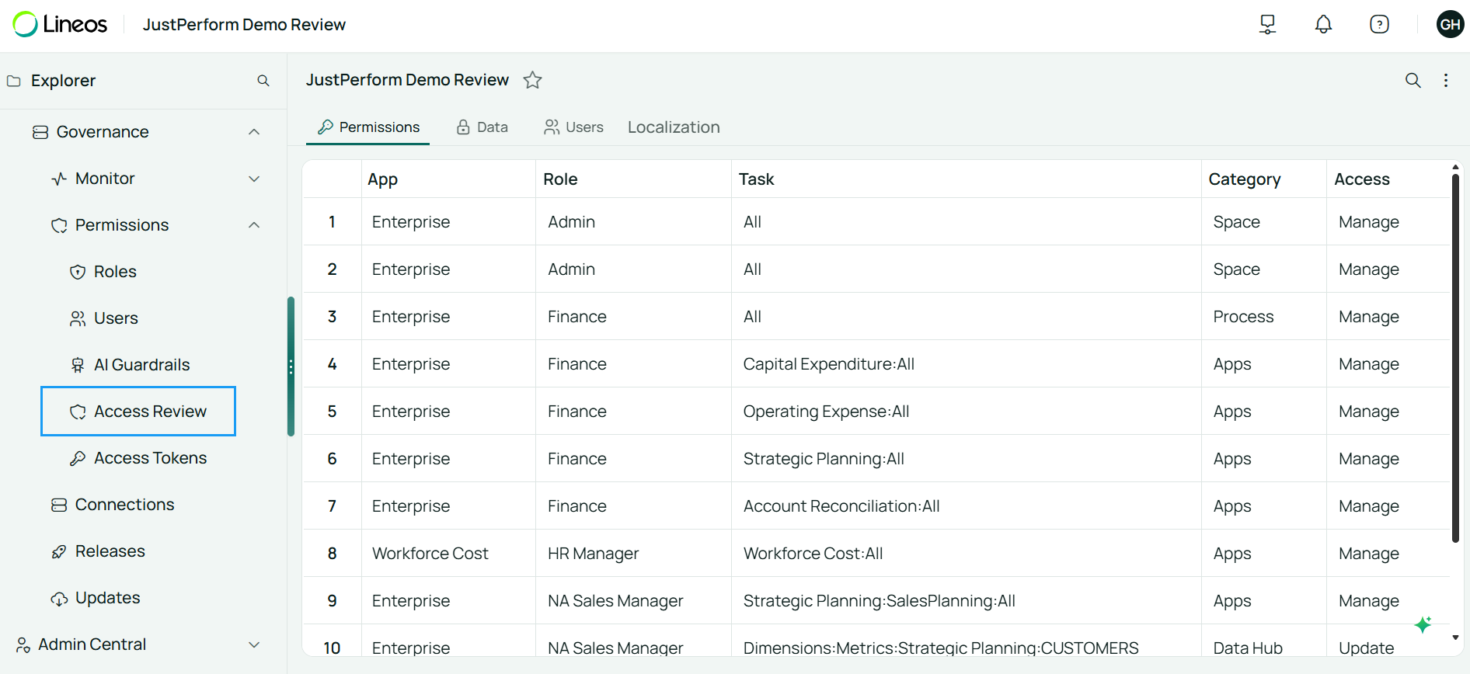Click the sidebar resize handle dots
The width and height of the screenshot is (1470, 674).
[x=291, y=367]
